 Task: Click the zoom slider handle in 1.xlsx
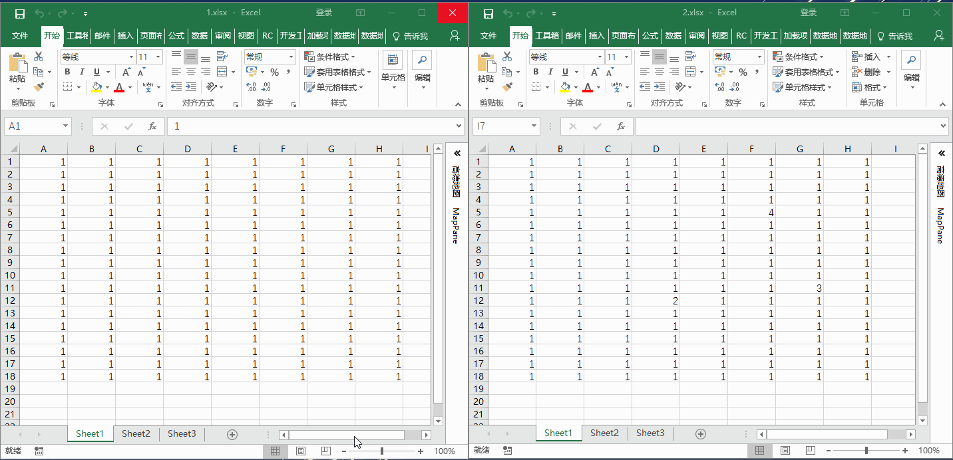click(381, 451)
